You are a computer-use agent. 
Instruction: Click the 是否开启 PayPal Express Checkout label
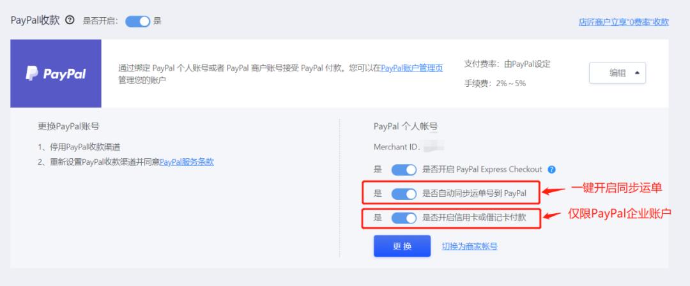click(482, 169)
